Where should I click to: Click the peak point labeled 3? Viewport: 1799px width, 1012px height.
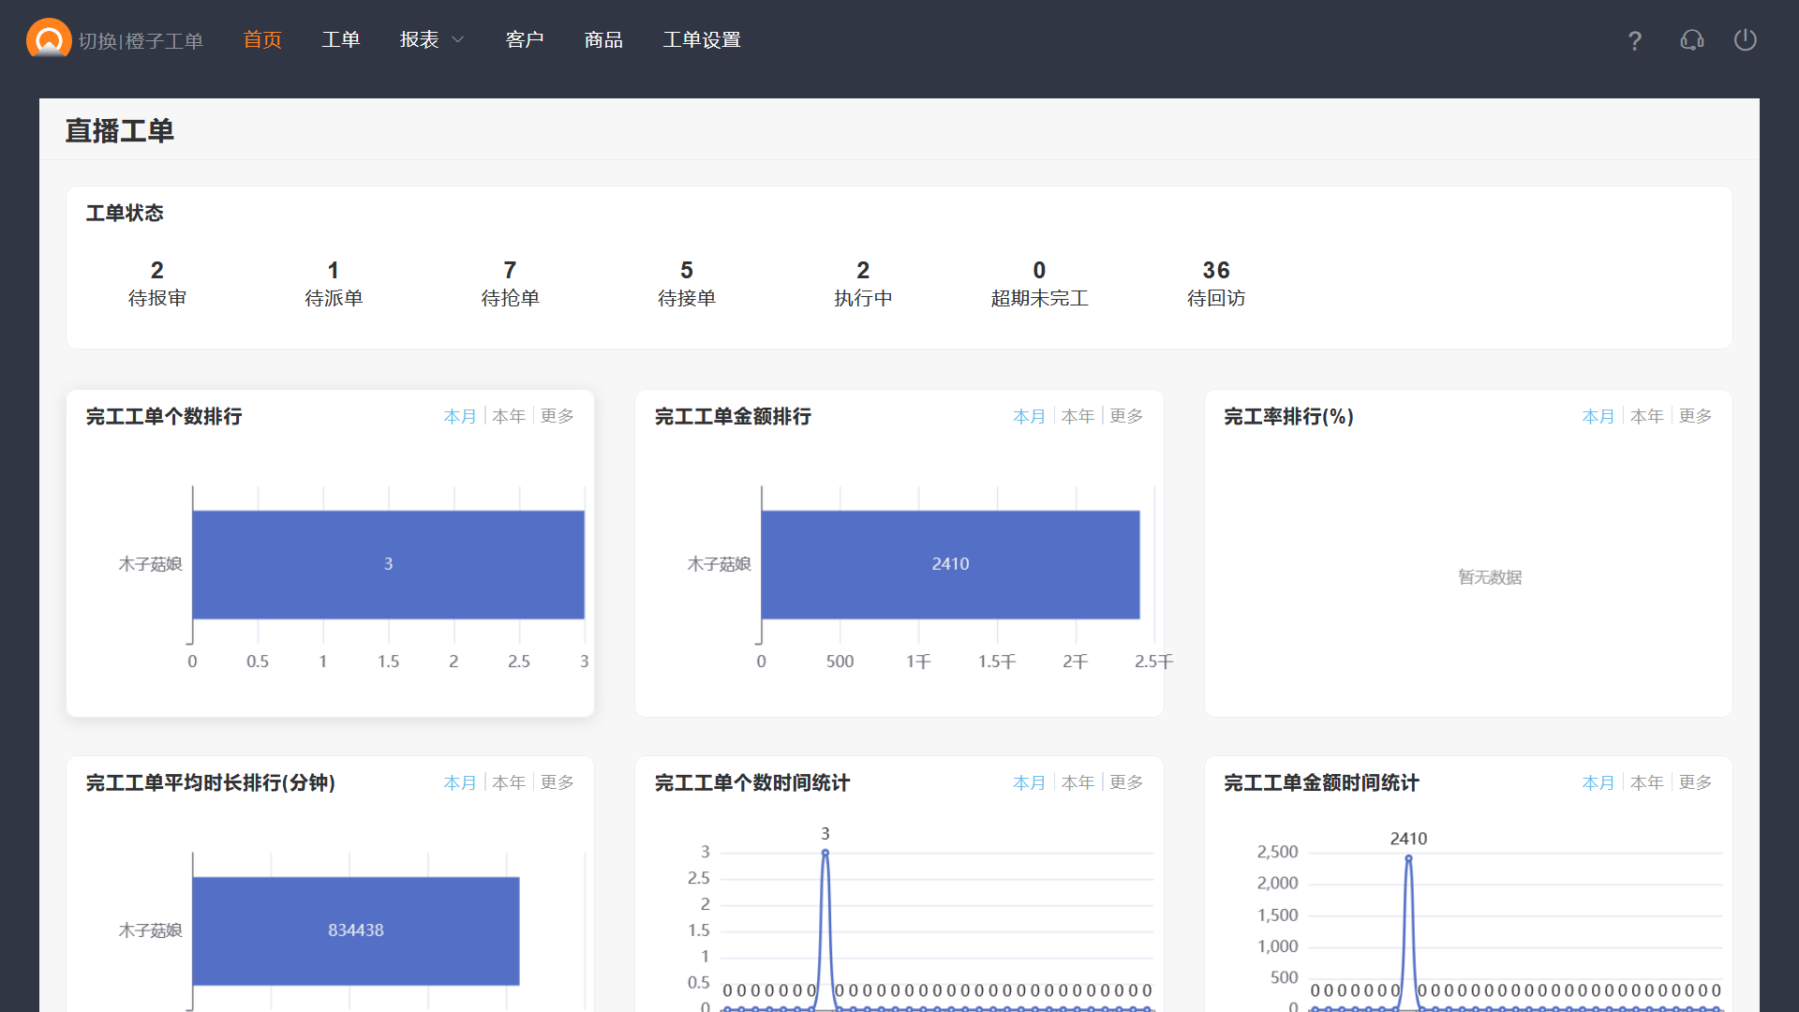click(x=825, y=853)
